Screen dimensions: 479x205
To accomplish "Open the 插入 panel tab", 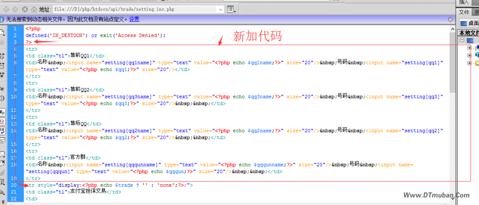I will coord(465,2).
